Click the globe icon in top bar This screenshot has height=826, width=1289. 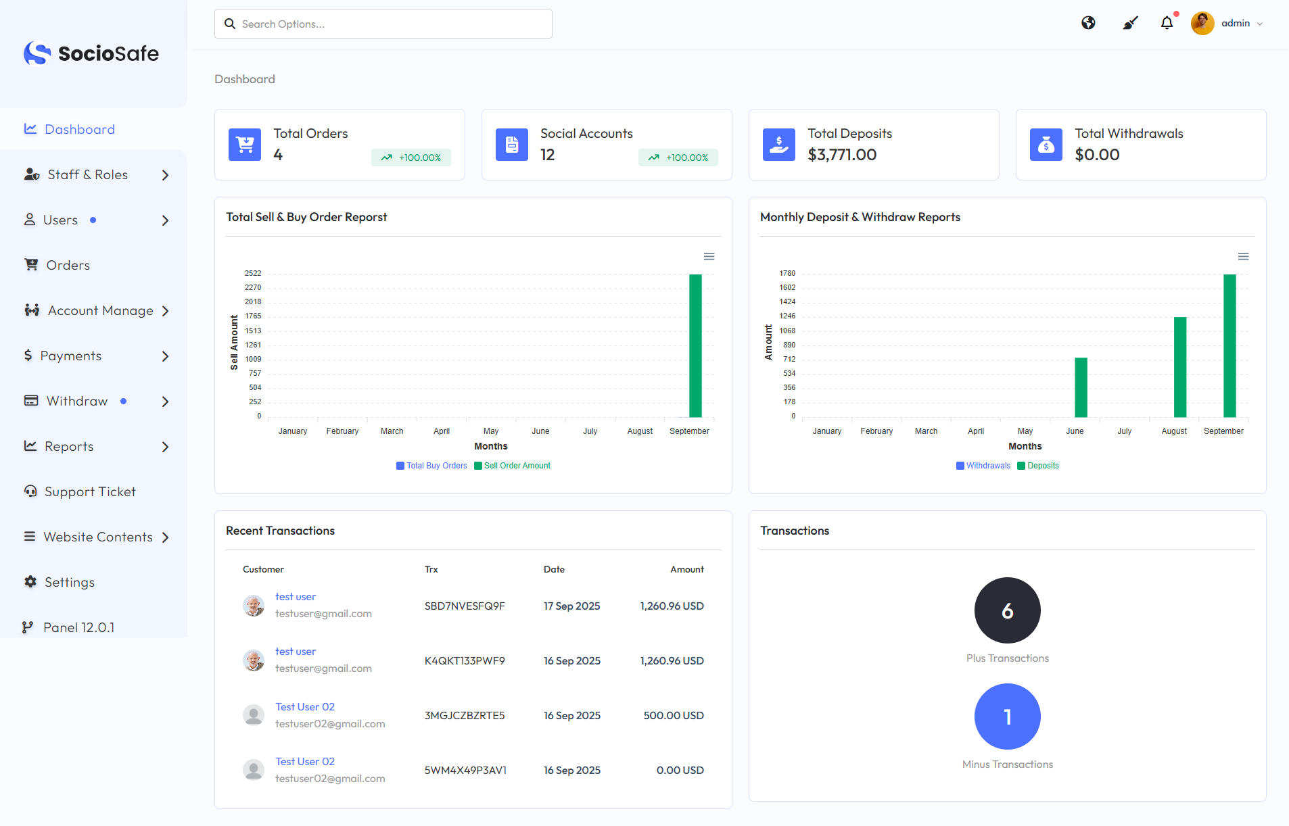(1088, 23)
